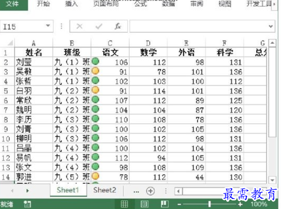Click the Cancel X icon in formula bar
The image size is (281, 209).
80,26
